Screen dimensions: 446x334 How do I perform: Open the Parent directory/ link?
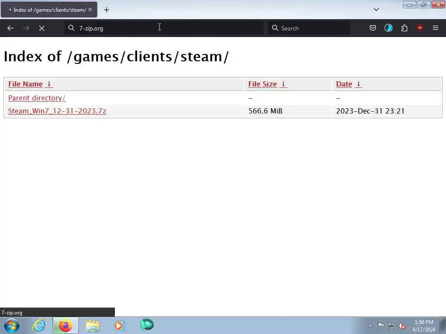[x=37, y=98]
